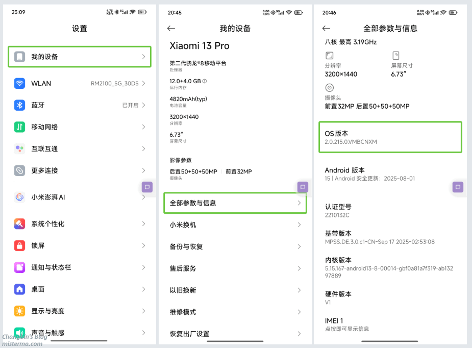Open 通知与状态栏 settings
Viewport: 472px width, 348px height.
coord(80,267)
